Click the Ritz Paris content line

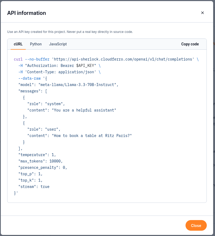(x=79, y=136)
